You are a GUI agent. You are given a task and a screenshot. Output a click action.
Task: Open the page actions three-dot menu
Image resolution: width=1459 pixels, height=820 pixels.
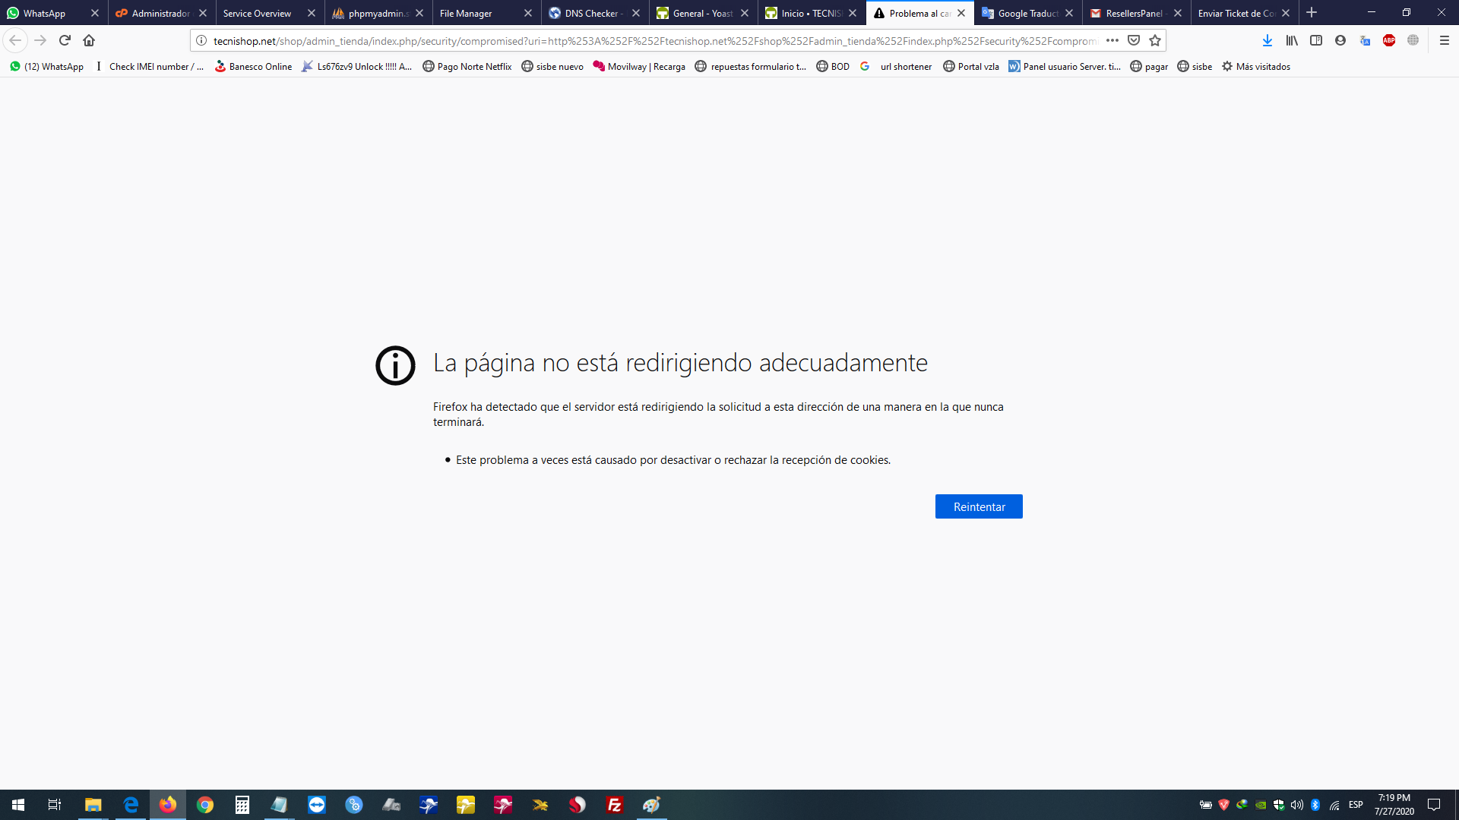click(1112, 40)
